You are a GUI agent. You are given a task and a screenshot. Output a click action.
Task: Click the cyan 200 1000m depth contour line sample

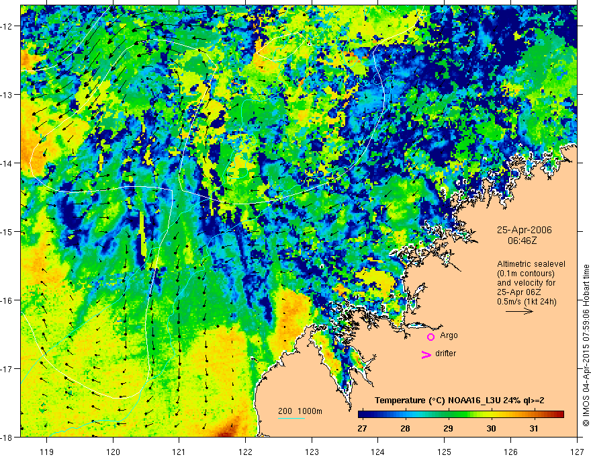click(291, 418)
